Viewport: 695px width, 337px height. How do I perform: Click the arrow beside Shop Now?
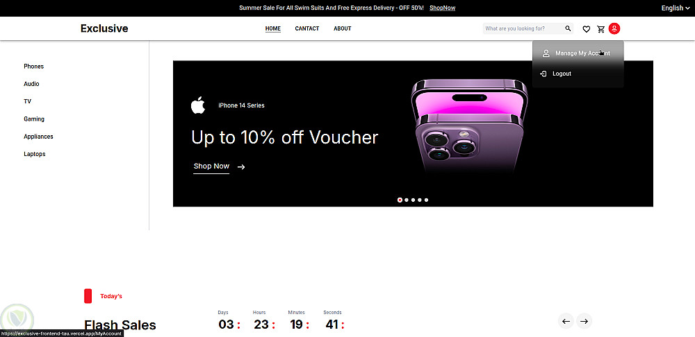[241, 166]
